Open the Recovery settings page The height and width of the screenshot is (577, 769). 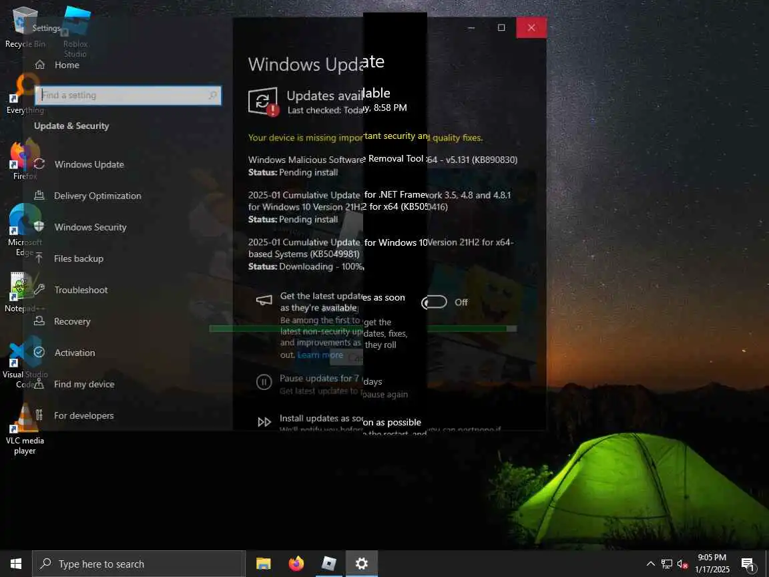coord(62,321)
